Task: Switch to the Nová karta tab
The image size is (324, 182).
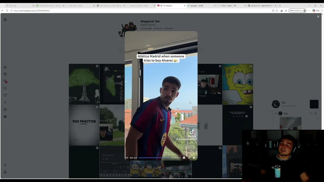Action: (x=20, y=6)
